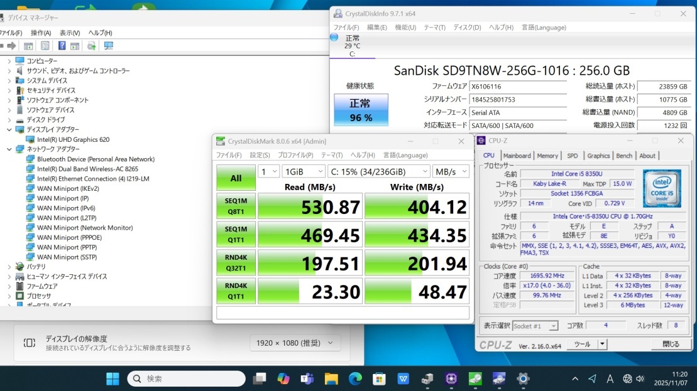The image size is (697, 391).
Task: Open Microsoft Store from the taskbar
Action: [379, 378]
